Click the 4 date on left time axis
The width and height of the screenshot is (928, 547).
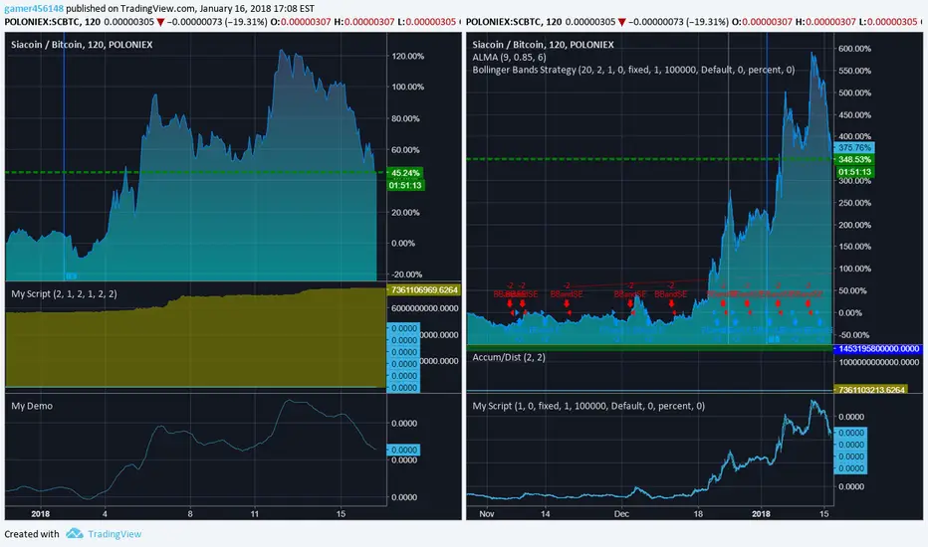point(105,514)
